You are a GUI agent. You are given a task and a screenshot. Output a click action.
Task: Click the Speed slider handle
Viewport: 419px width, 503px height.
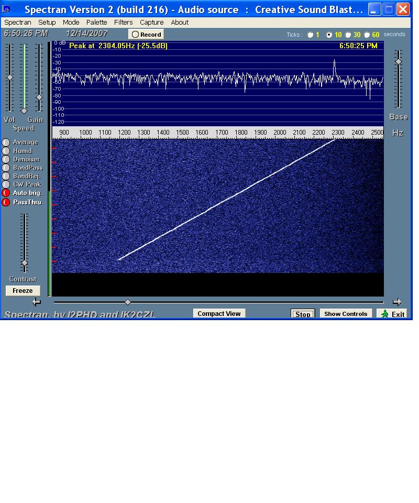point(24,111)
